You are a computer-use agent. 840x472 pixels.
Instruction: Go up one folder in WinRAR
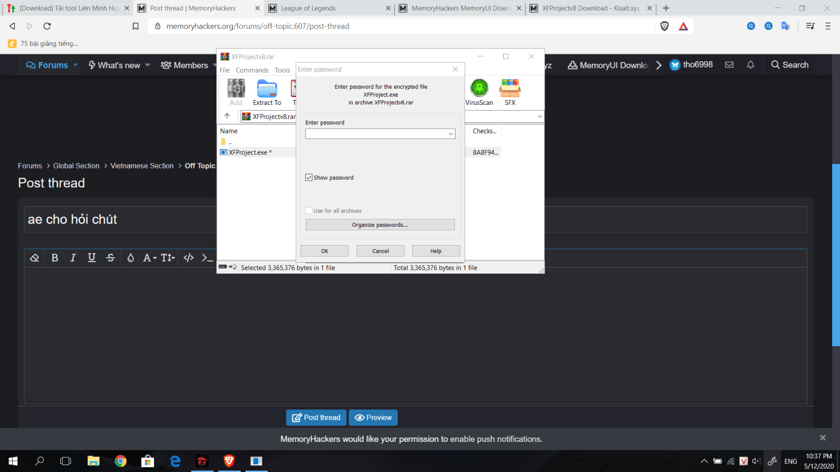[x=227, y=116]
